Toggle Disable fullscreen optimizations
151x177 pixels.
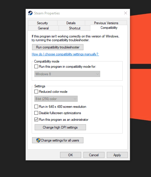pyautogui.click(x=36, y=113)
